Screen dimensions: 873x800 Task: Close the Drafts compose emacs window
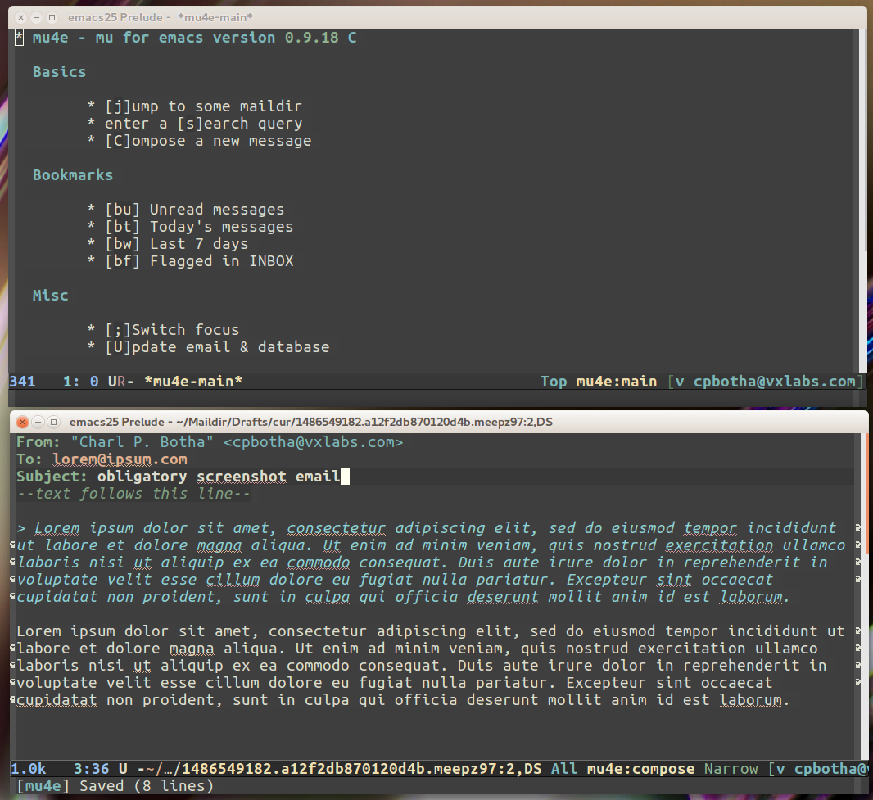point(22,422)
